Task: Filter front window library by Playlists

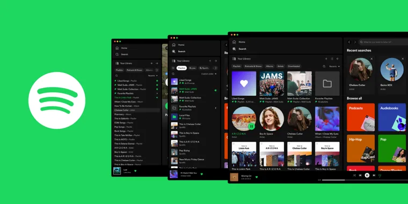Action: tap(237, 67)
